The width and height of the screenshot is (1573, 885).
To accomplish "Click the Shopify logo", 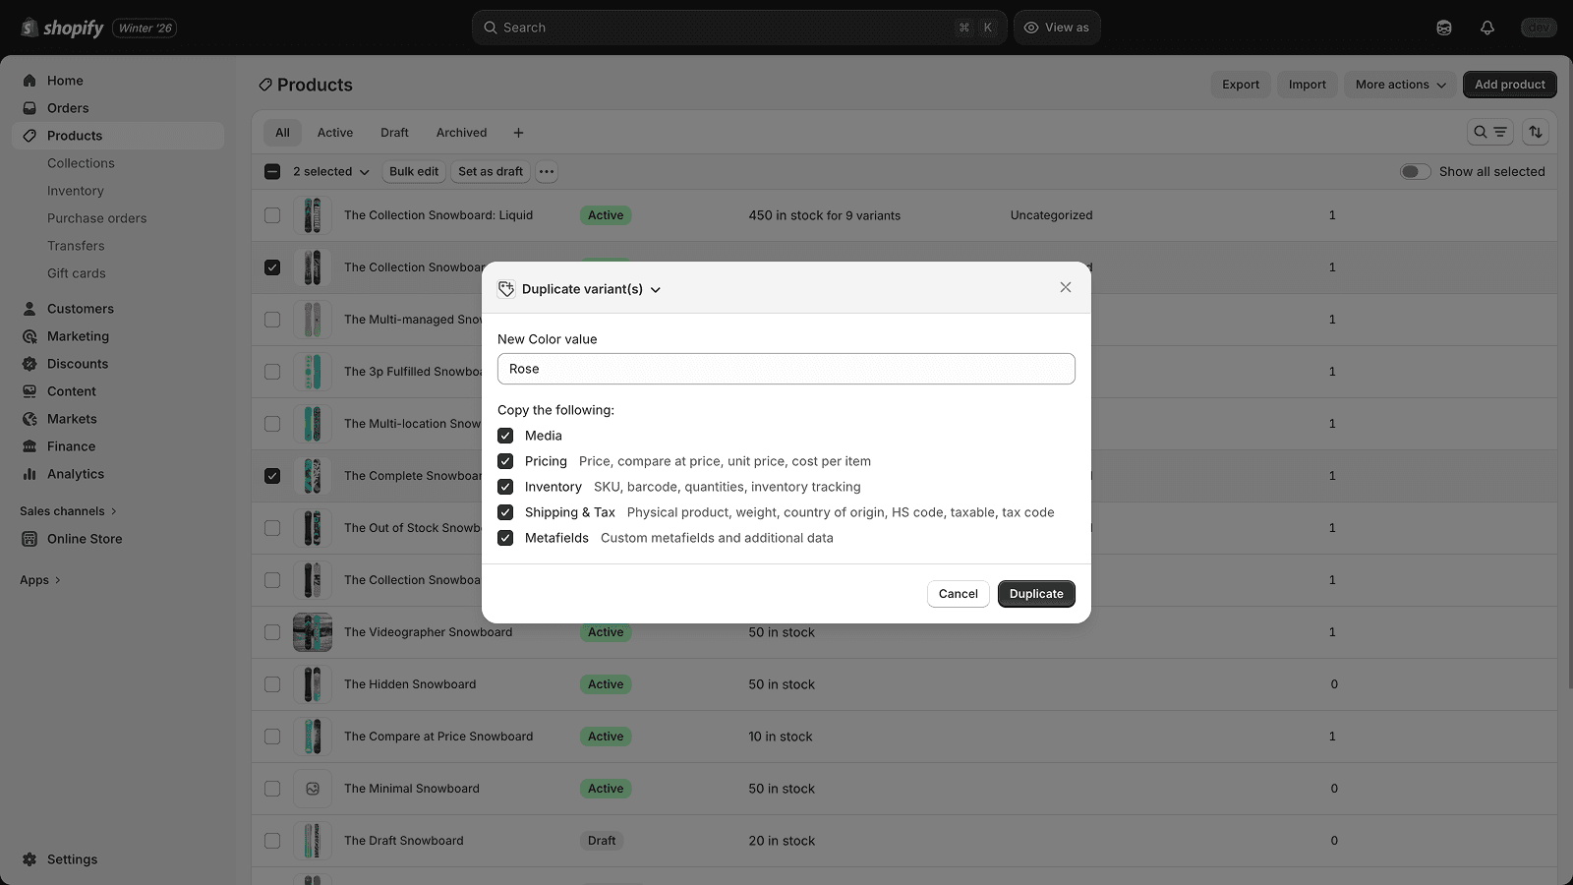I will point(27,28).
